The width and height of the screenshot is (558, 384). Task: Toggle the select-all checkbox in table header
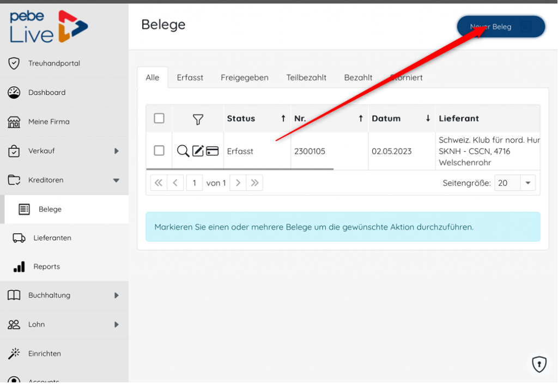point(159,118)
